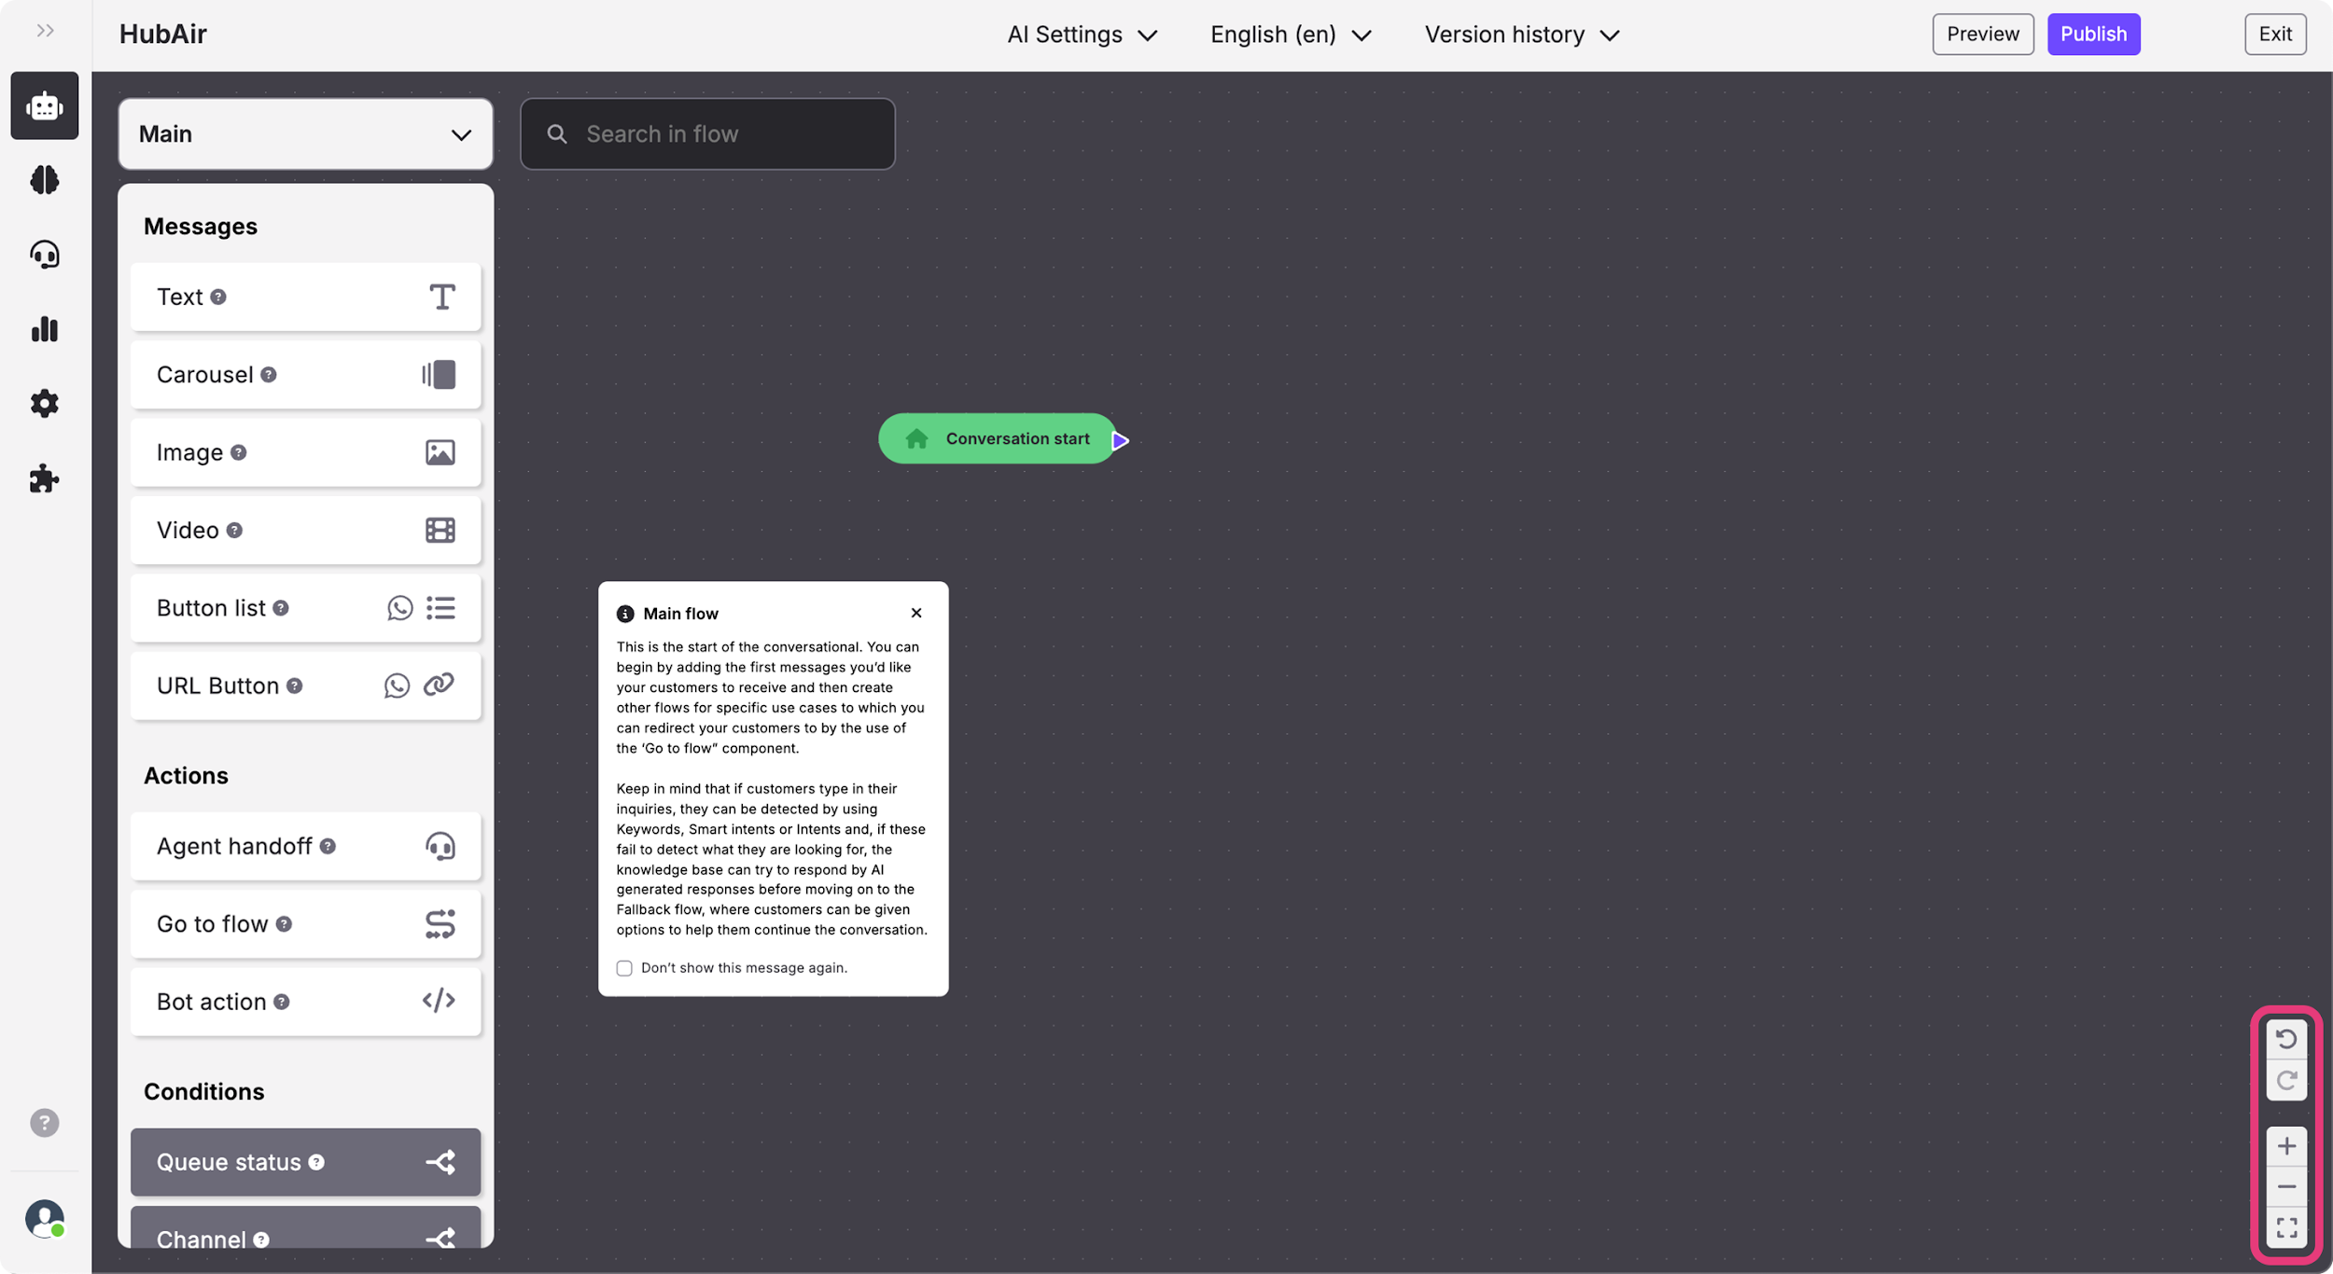The width and height of the screenshot is (2333, 1274).
Task: Close the Main flow info popup
Action: click(x=916, y=613)
